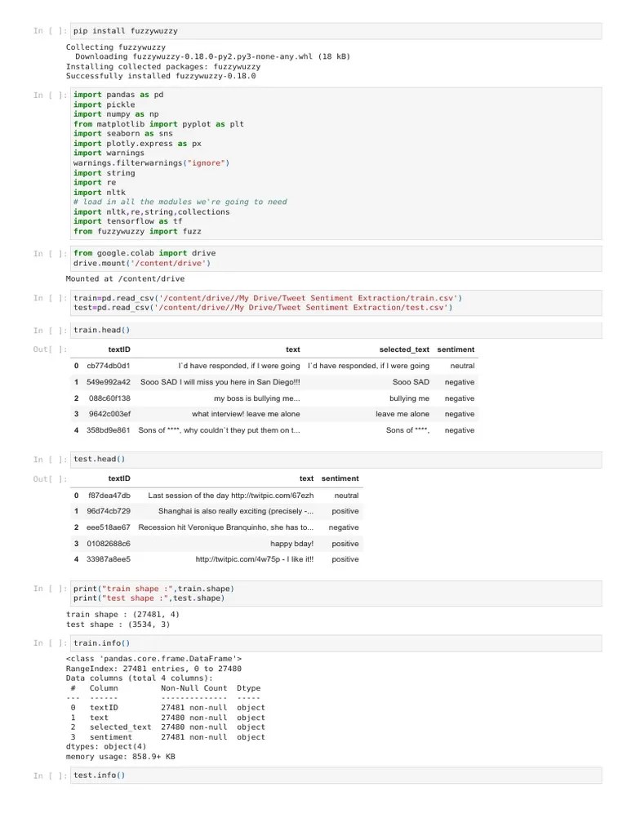This screenshot has width=627, height=836.
Task: Click the comment 'load in all the modules' line
Action: (180, 202)
